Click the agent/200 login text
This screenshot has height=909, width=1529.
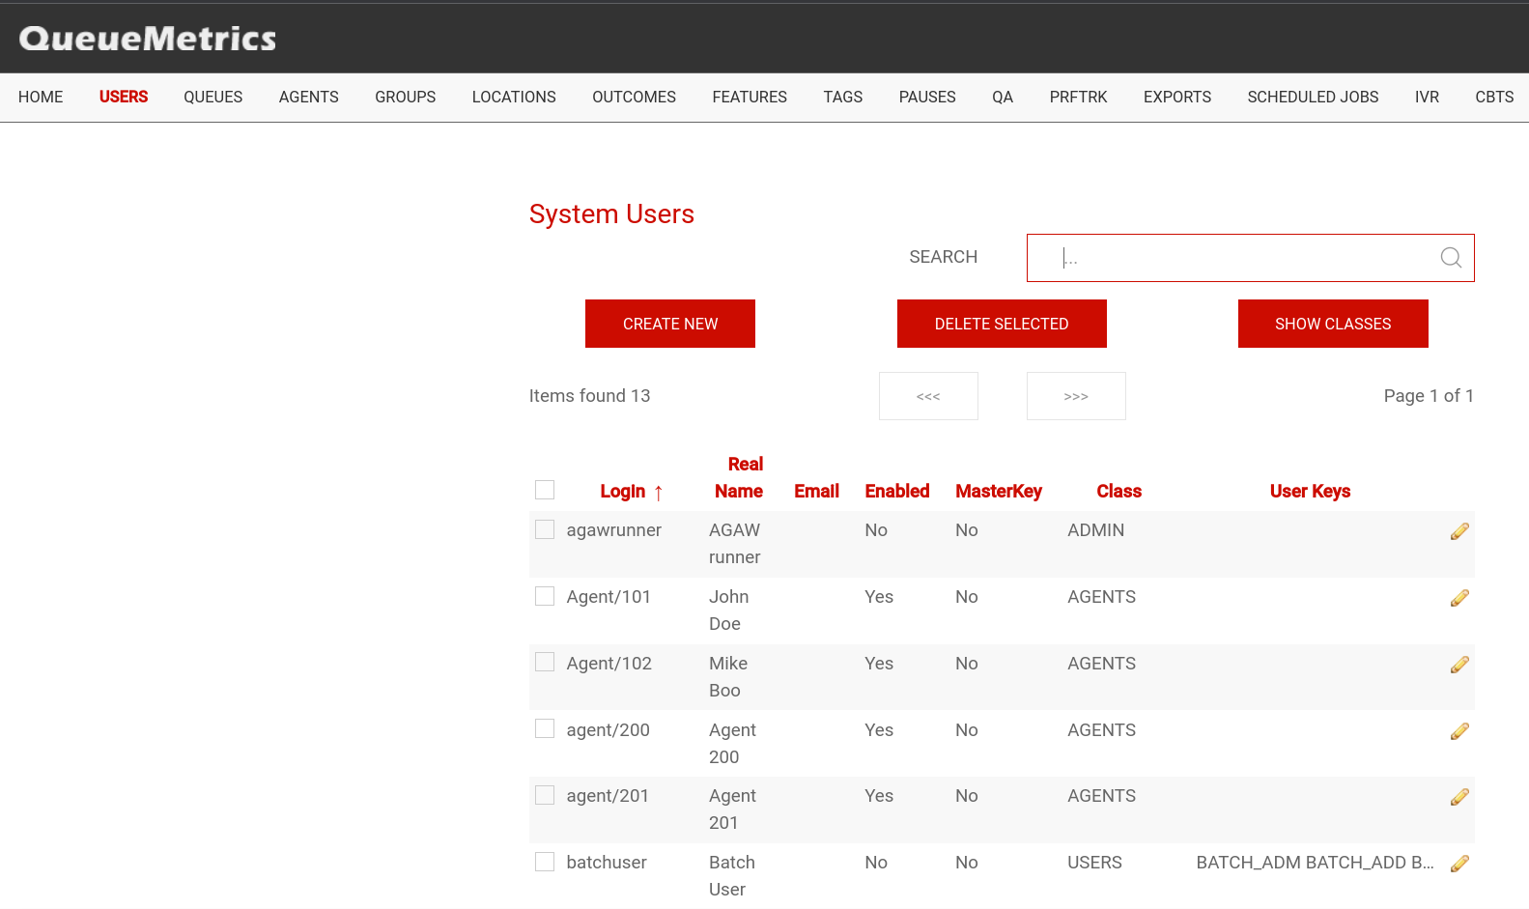point(608,730)
